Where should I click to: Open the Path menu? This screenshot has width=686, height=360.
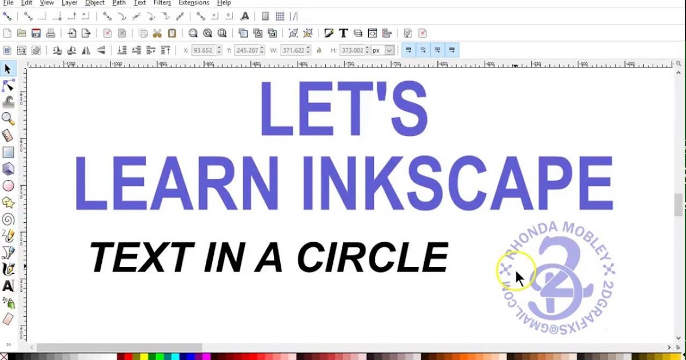pyautogui.click(x=119, y=3)
